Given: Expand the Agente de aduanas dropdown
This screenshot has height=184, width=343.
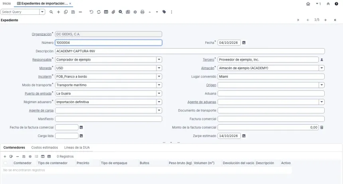Looking at the screenshot, I should coord(321,102).
